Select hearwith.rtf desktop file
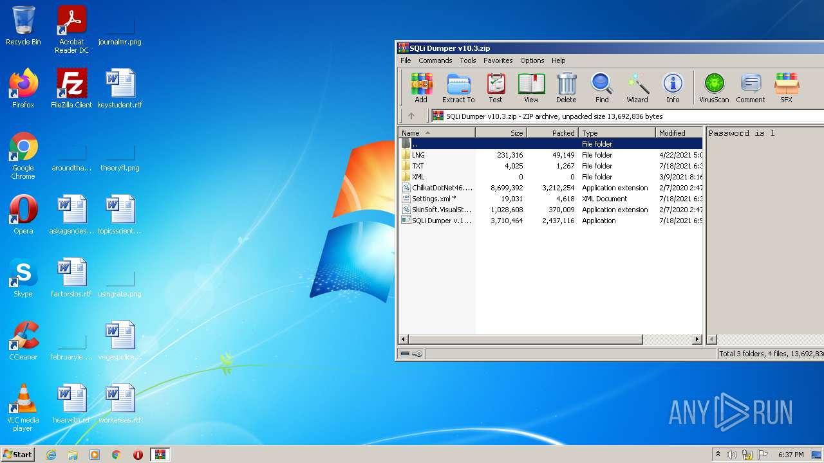Screen dimensions: 824x463 tap(71, 404)
